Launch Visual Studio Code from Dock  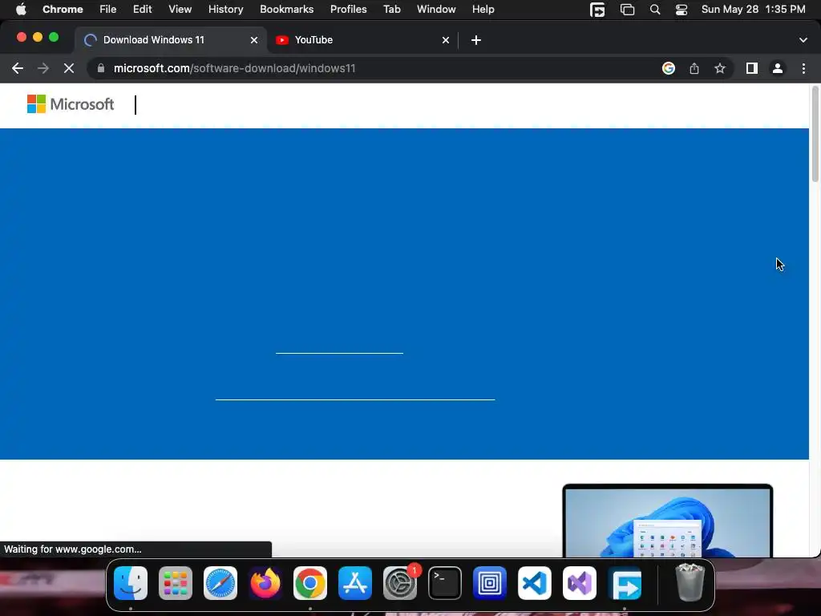(x=535, y=583)
